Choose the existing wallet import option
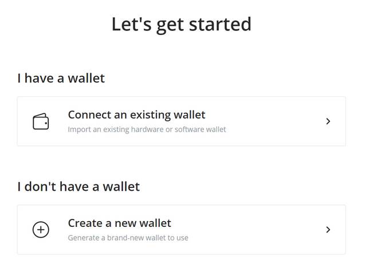The width and height of the screenshot is (366, 275). click(x=182, y=121)
